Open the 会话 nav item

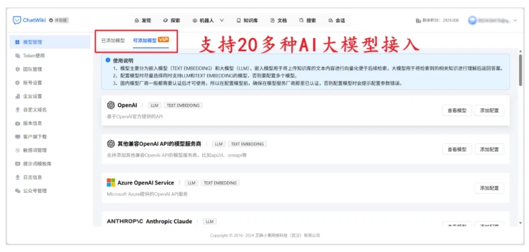[x=337, y=20]
